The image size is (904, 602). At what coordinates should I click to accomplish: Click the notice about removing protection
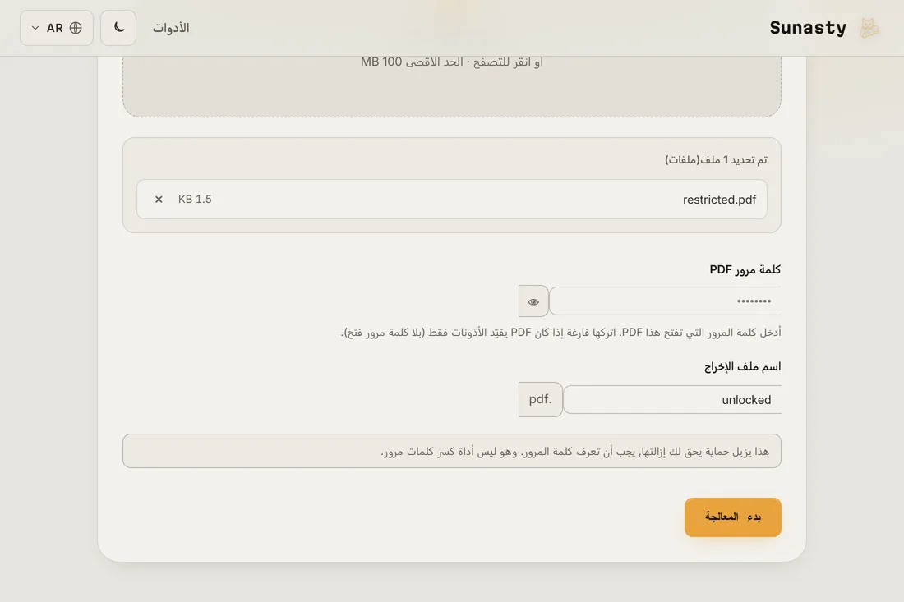click(x=452, y=451)
